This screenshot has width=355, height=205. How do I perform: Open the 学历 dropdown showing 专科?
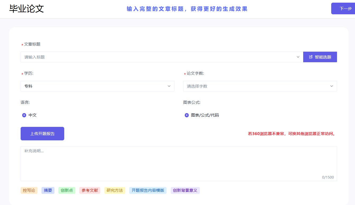click(97, 86)
